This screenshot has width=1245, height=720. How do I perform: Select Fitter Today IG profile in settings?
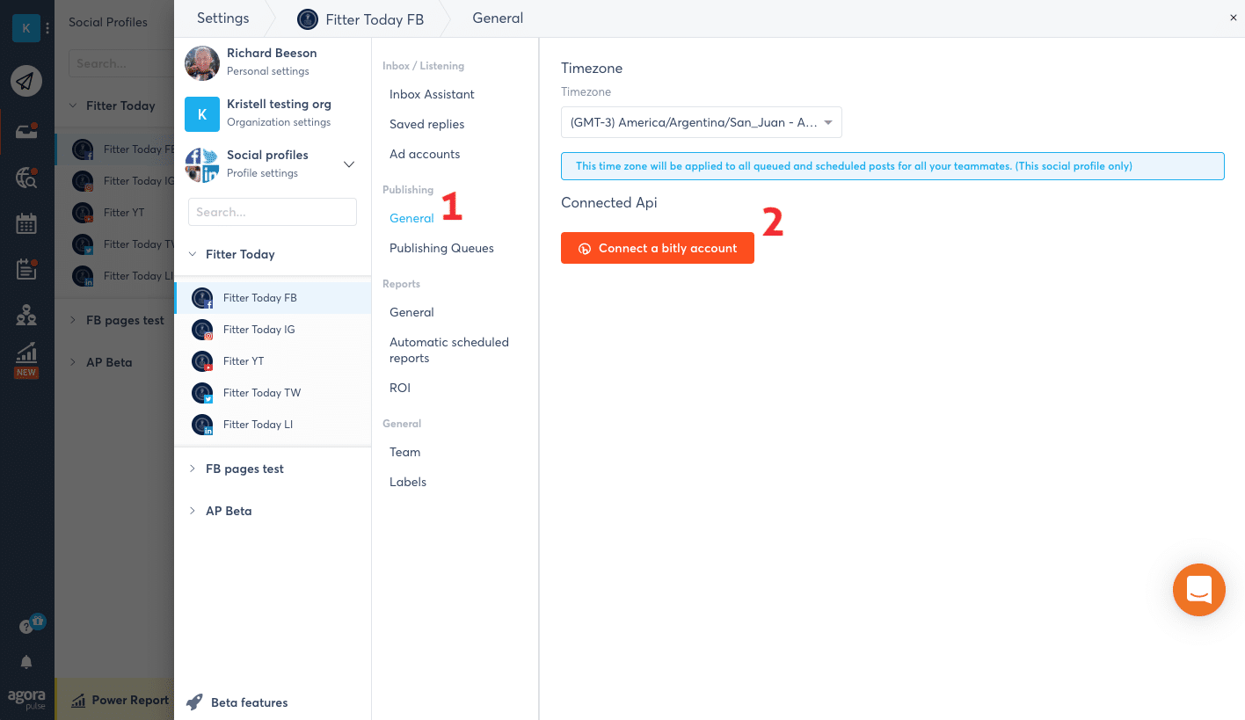273,330
